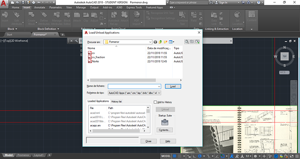This screenshot has height=159, width=300.
Task: Open Autodesk App Store cart icon
Action: tap(243, 2)
